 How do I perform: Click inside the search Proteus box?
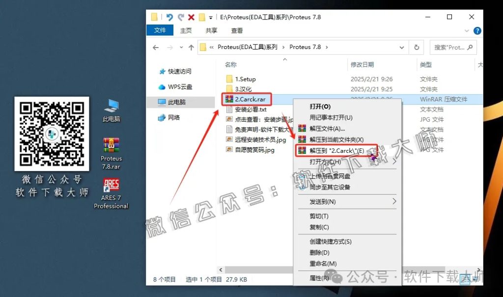click(x=452, y=47)
